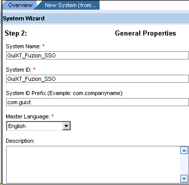Click the System ID: label
The height and width of the screenshot is (185, 189).
19,70
